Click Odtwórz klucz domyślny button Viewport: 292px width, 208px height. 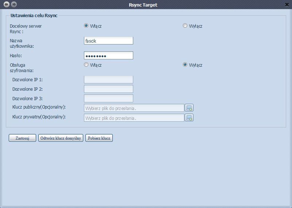[x=61, y=138]
